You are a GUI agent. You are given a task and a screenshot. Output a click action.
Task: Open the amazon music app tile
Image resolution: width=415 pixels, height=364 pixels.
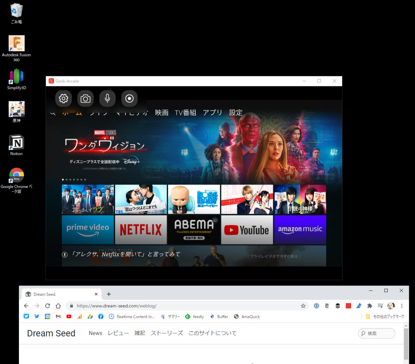click(x=300, y=230)
